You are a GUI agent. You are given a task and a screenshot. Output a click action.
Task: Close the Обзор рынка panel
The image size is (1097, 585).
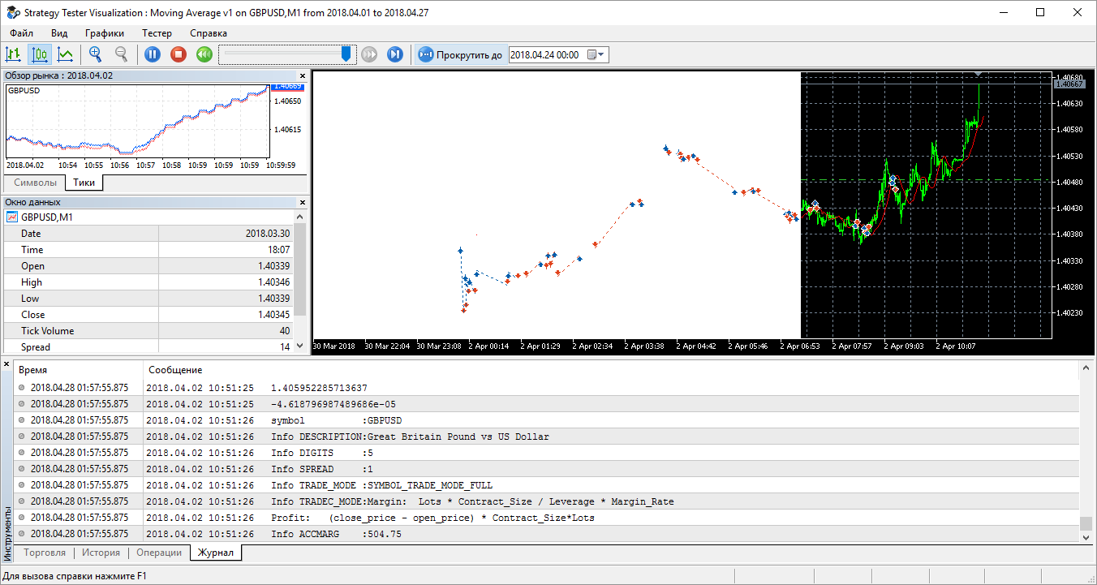click(x=303, y=75)
